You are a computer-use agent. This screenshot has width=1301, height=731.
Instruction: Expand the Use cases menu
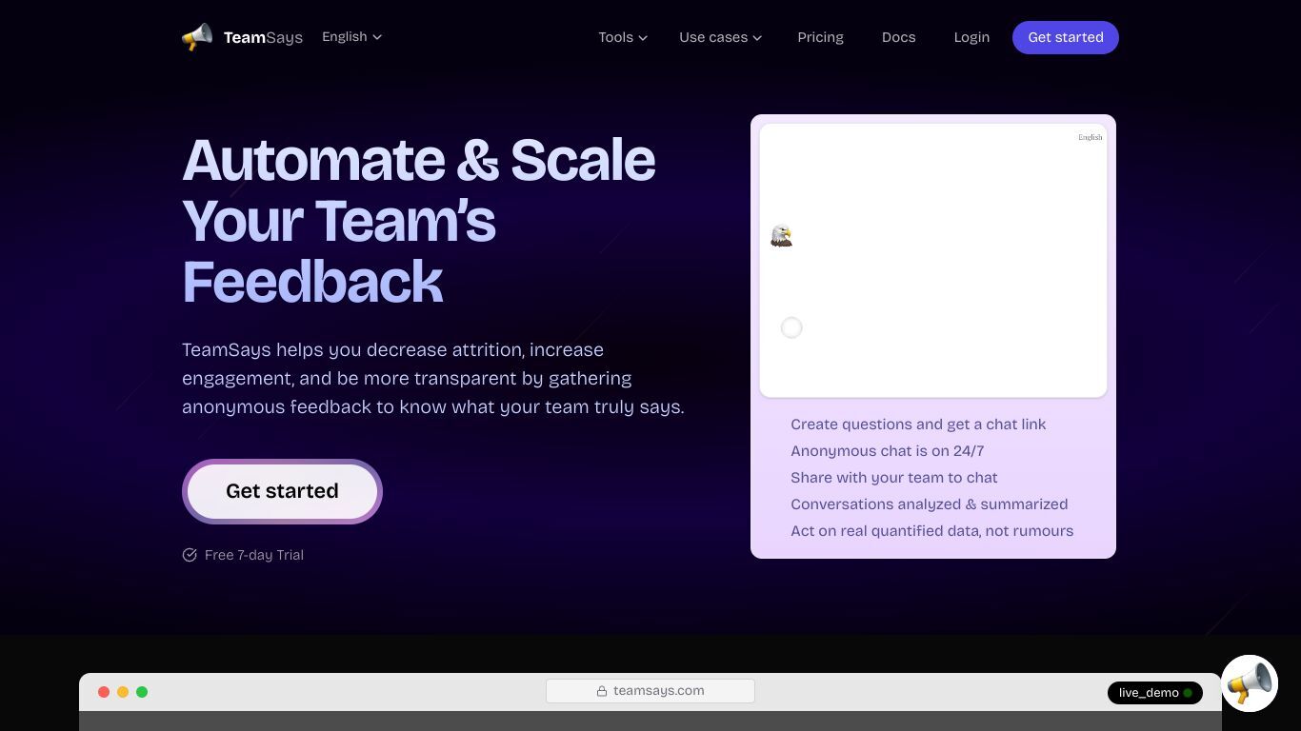coord(720,37)
